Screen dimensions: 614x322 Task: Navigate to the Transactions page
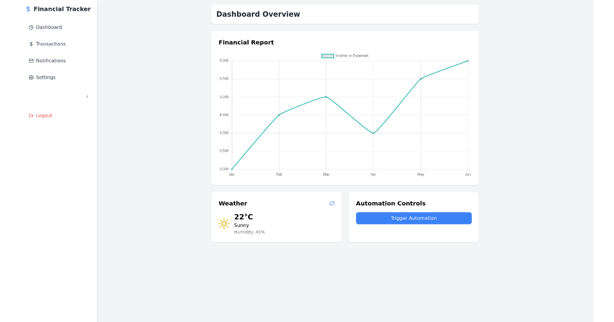point(50,44)
